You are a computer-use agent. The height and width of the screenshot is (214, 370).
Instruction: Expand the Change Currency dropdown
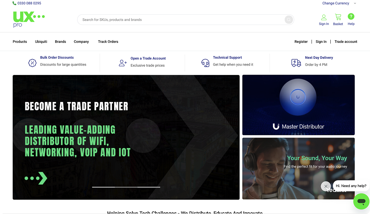(339, 3)
